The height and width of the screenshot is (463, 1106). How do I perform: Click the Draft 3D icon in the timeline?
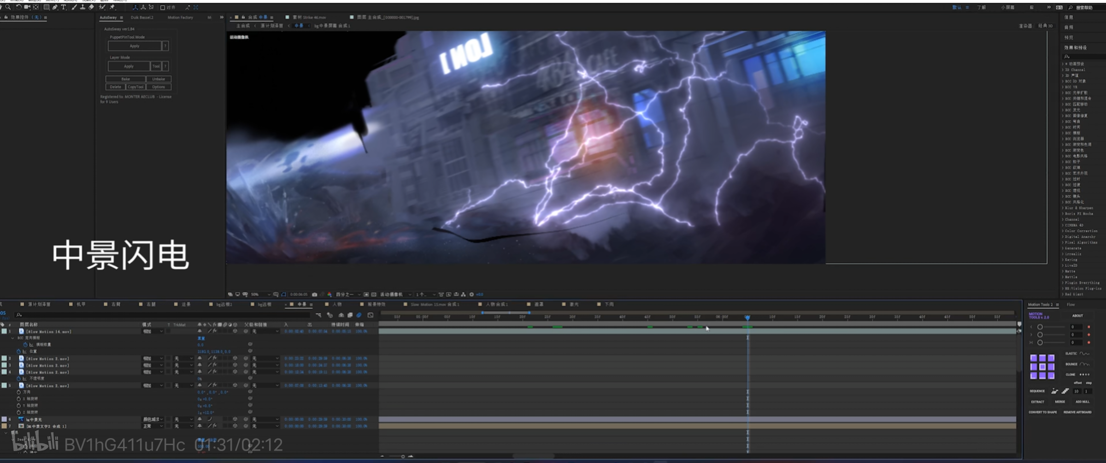point(330,315)
